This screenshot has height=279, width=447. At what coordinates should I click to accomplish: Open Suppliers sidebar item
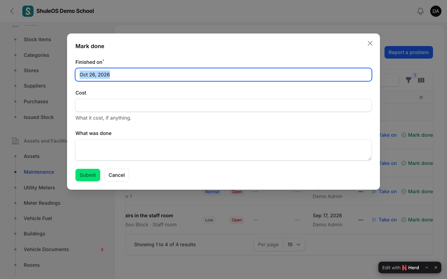(x=35, y=86)
